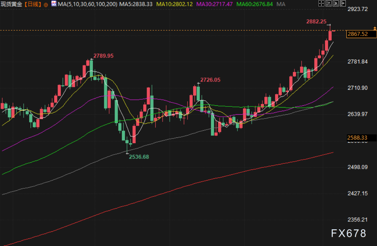Click the 2867.52 current price tag
Image resolution: width=377 pixels, height=246 pixels.
coord(361,34)
